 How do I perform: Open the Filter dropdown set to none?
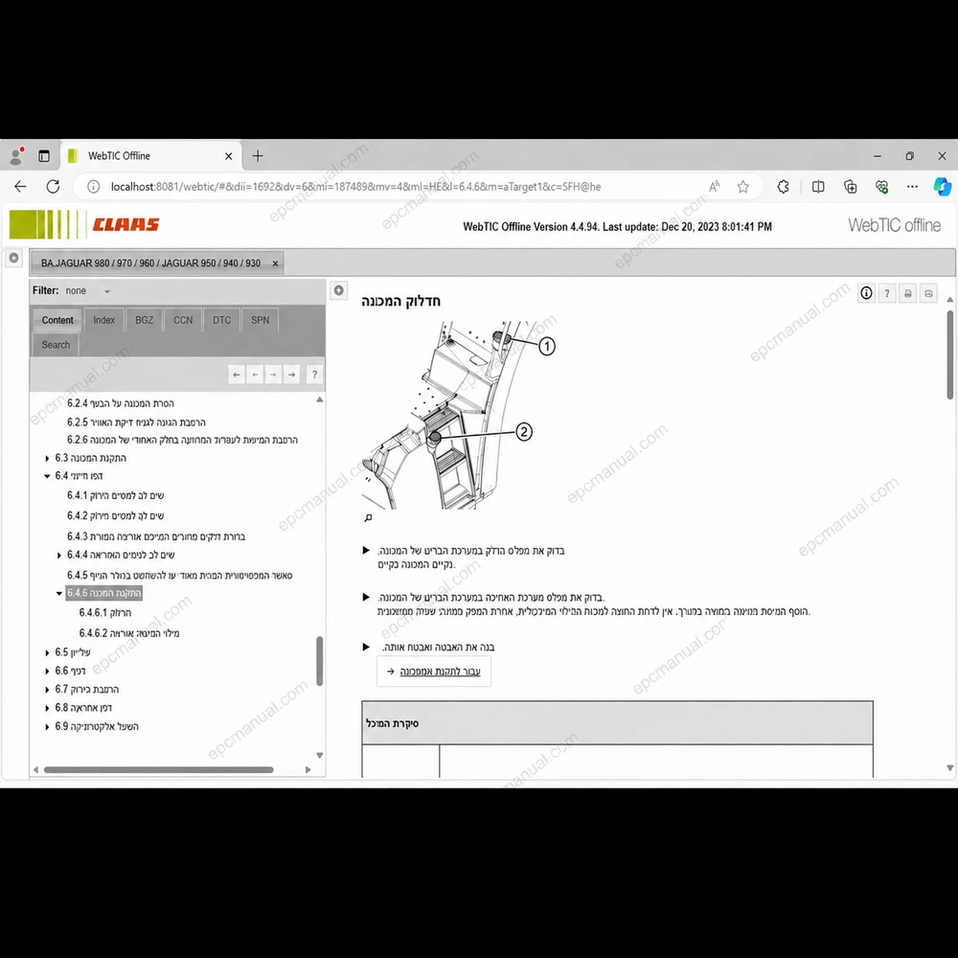point(88,291)
